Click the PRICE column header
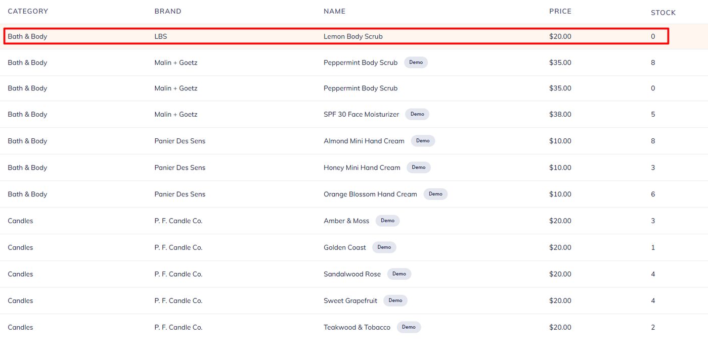 [x=560, y=11]
